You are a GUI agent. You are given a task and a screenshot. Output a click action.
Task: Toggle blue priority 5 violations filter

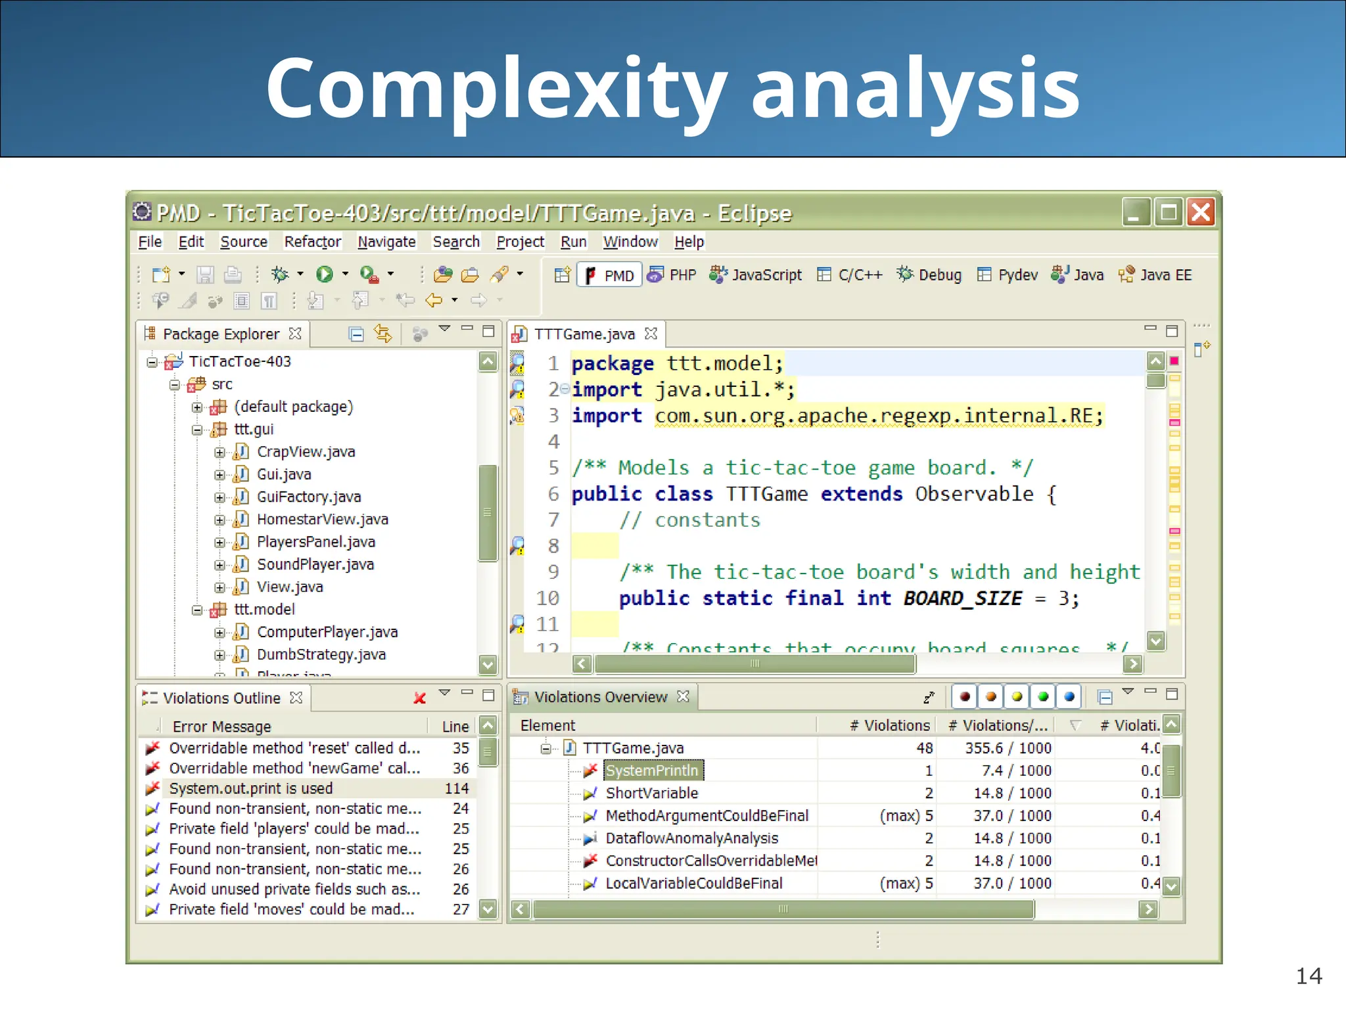click(x=1069, y=696)
